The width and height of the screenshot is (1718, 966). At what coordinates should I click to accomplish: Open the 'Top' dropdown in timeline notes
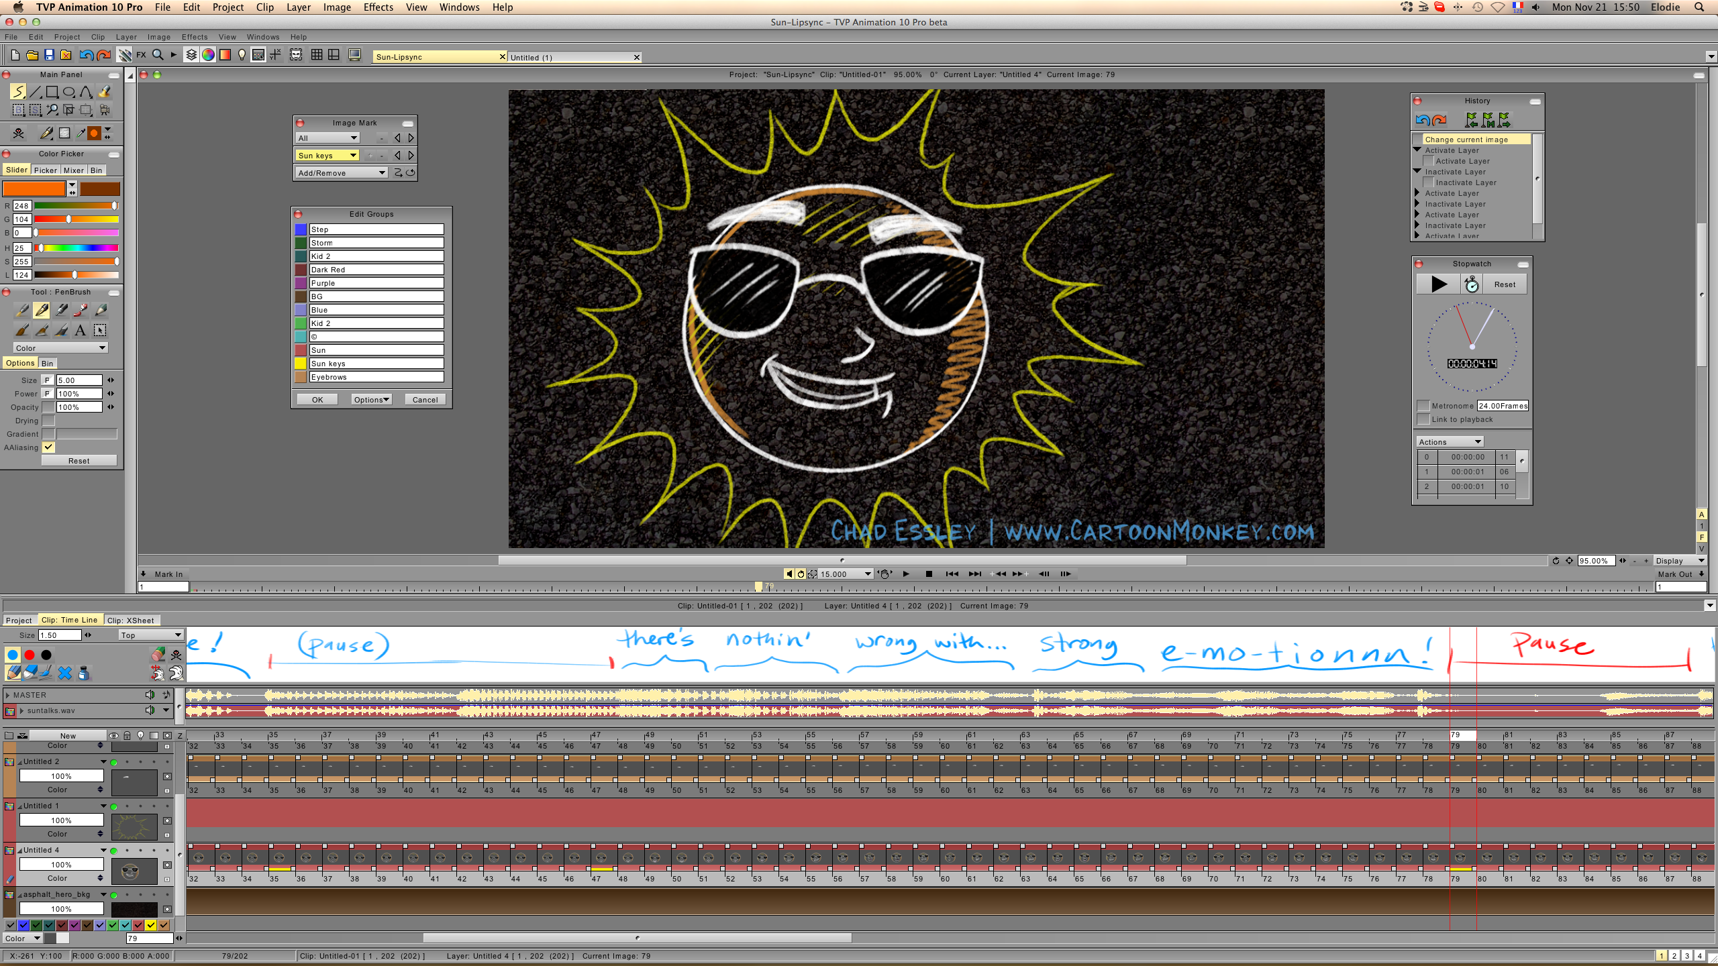151,635
